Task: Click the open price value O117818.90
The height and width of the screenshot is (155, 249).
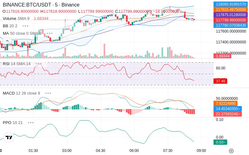Action: [21, 11]
